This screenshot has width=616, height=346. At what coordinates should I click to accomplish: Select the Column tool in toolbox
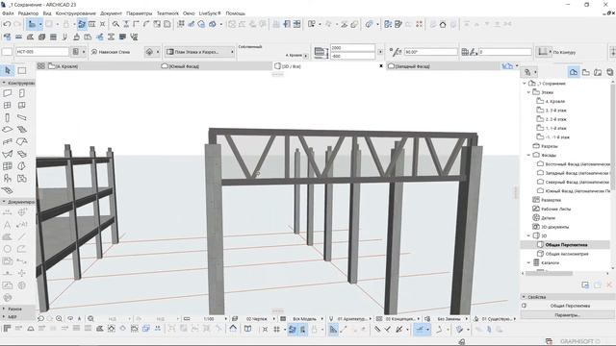click(x=8, y=117)
